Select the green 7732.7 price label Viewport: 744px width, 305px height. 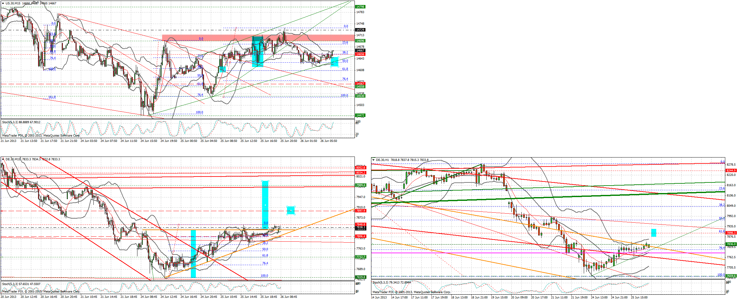click(361, 257)
